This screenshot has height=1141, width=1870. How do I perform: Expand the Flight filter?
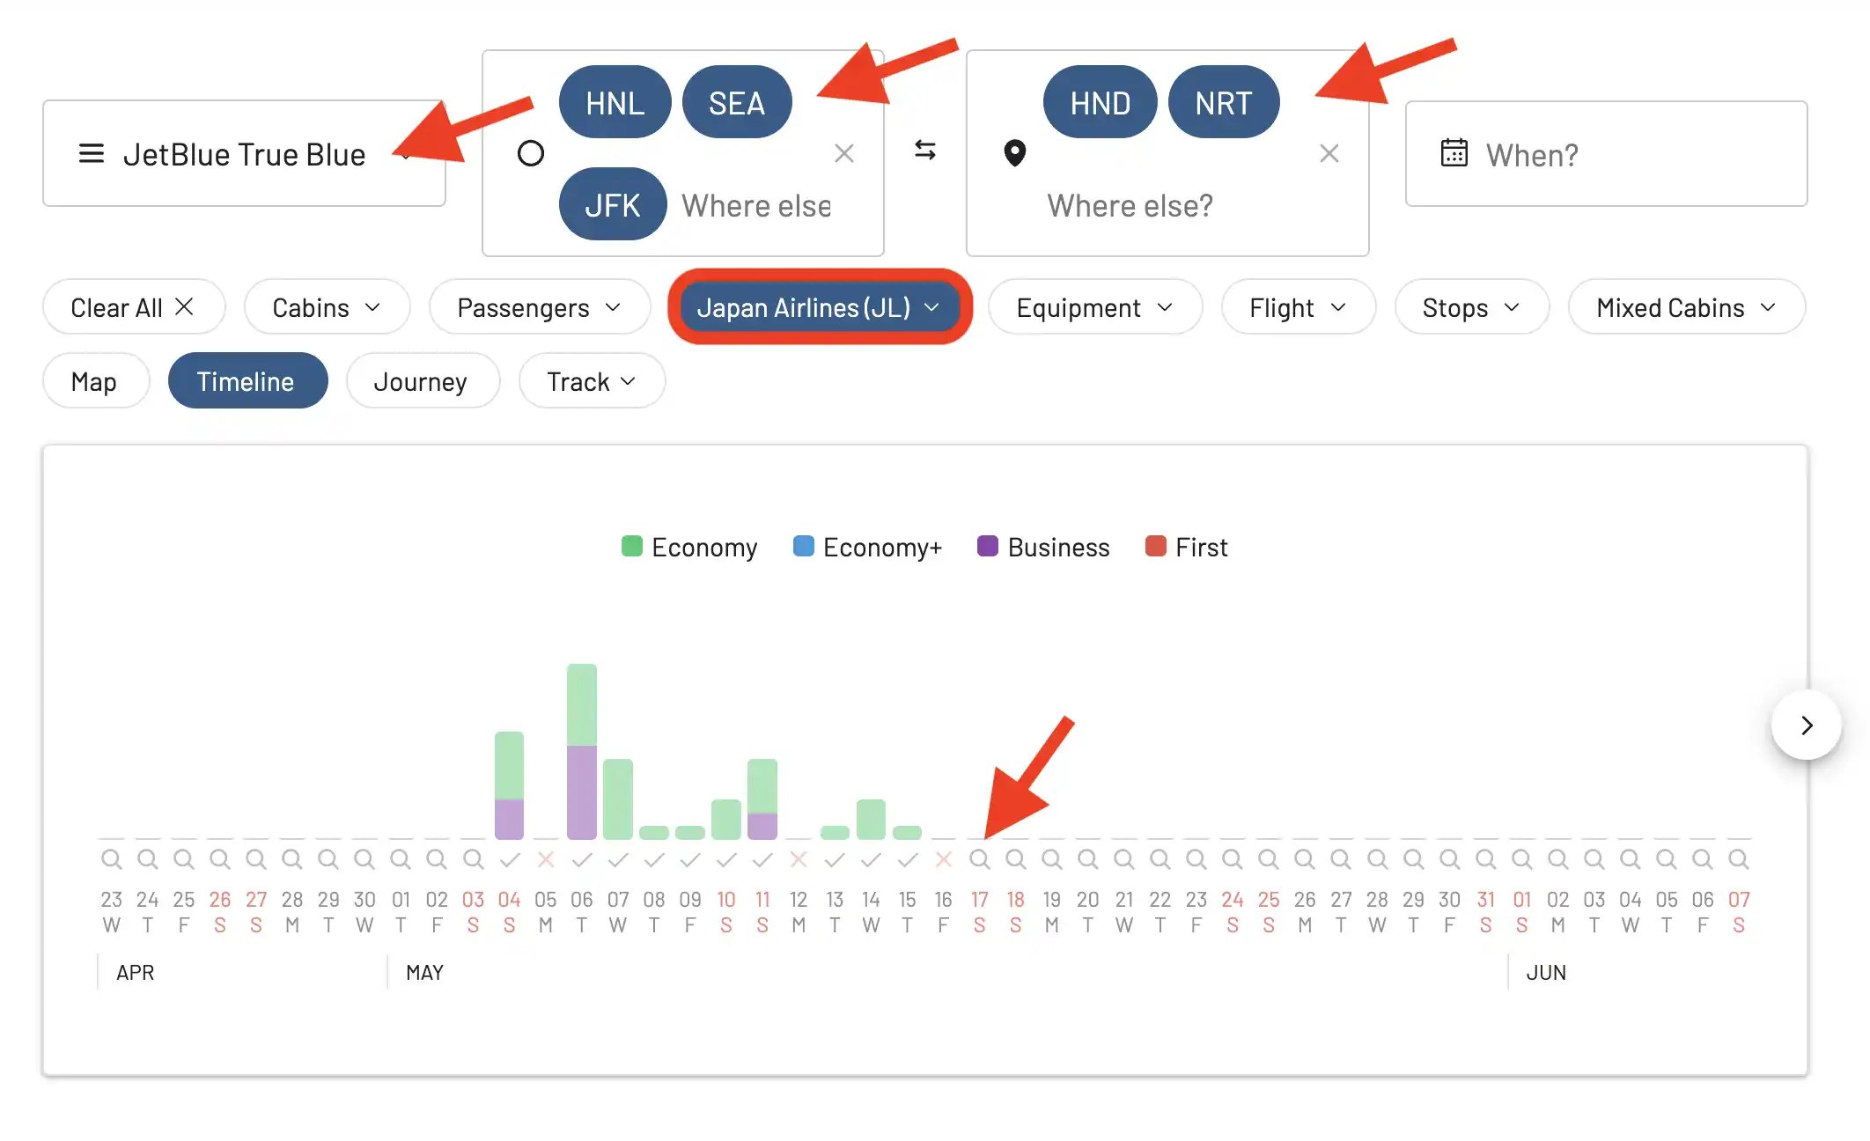click(x=1299, y=307)
